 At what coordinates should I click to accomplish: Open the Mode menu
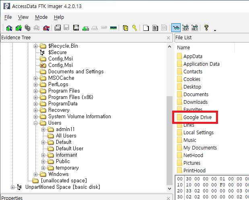(x=41, y=17)
